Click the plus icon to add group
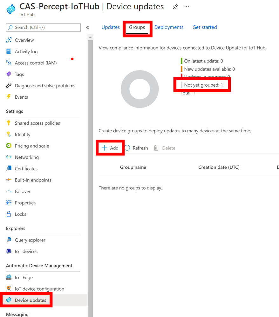Viewport: 279px width, 317px height. pos(104,148)
